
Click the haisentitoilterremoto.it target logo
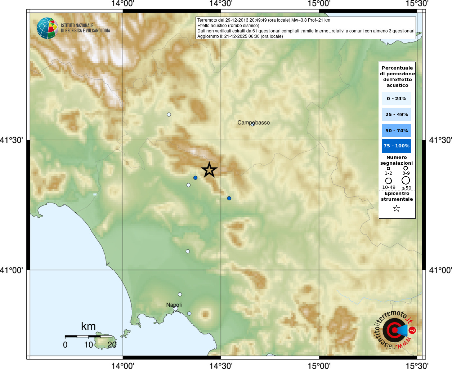coord(395,330)
